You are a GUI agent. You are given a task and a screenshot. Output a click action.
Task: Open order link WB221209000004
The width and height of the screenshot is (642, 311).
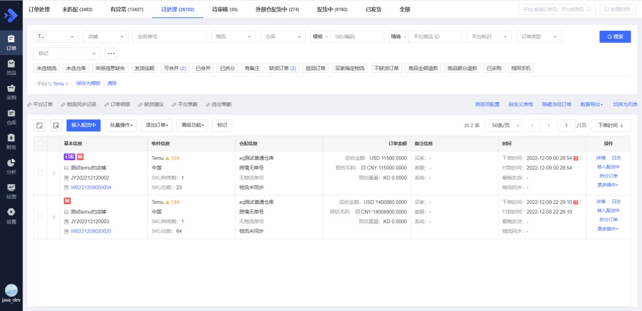91,188
